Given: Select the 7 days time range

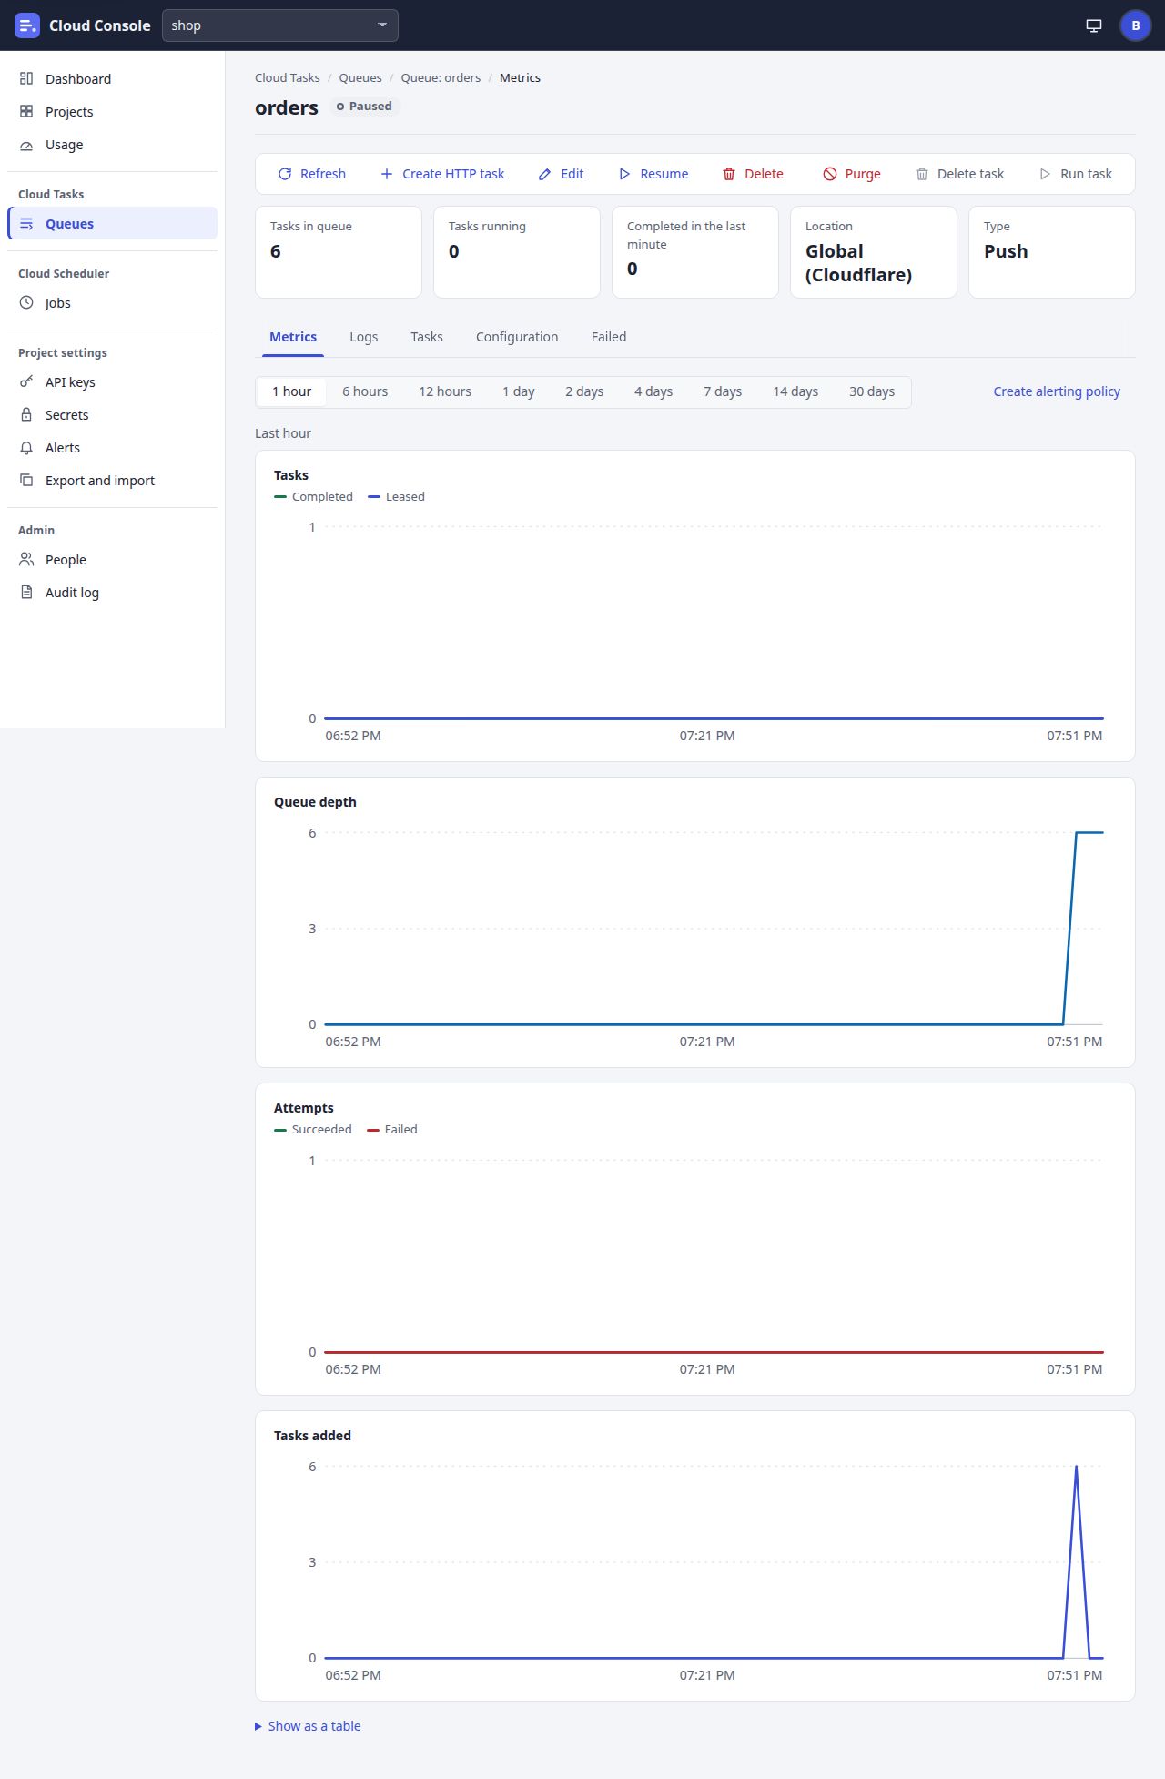Looking at the screenshot, I should point(723,391).
